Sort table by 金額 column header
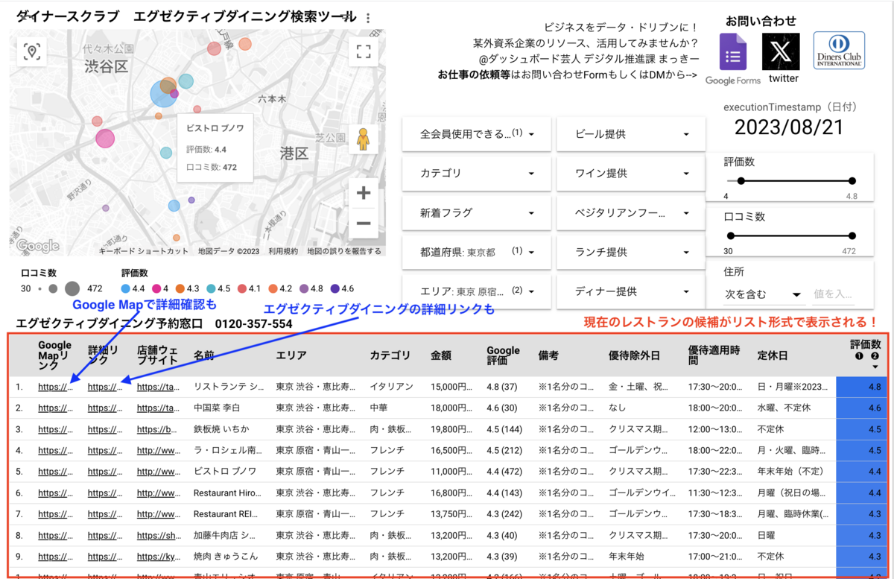 441,355
